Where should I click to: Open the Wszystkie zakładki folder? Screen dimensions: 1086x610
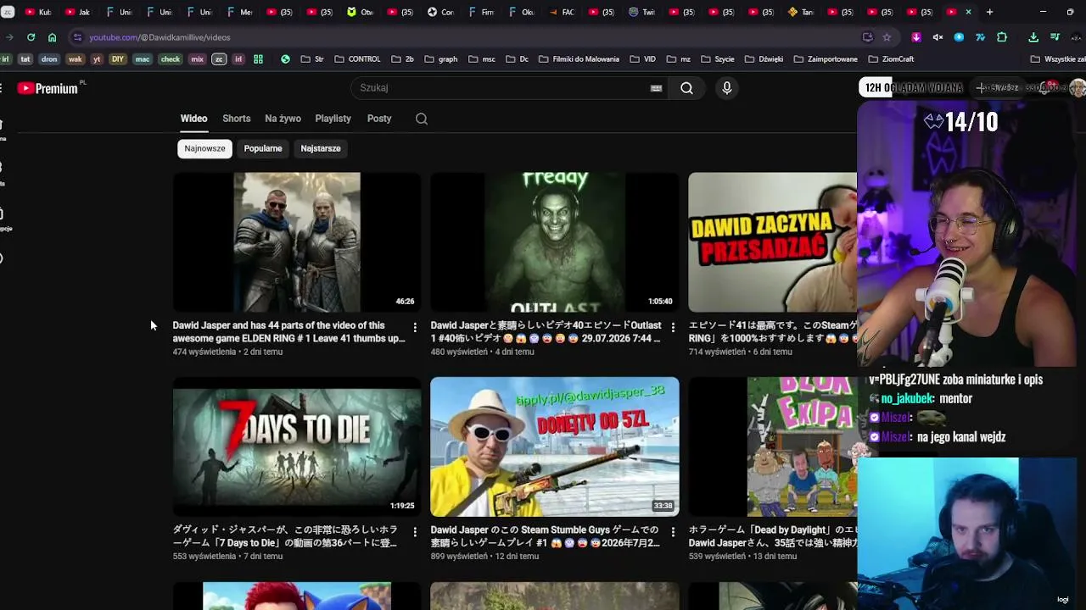[1058, 59]
